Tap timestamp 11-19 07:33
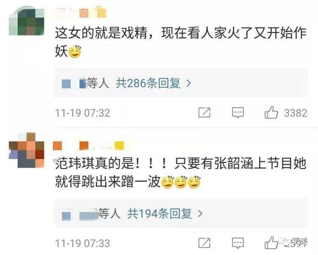 (83, 243)
